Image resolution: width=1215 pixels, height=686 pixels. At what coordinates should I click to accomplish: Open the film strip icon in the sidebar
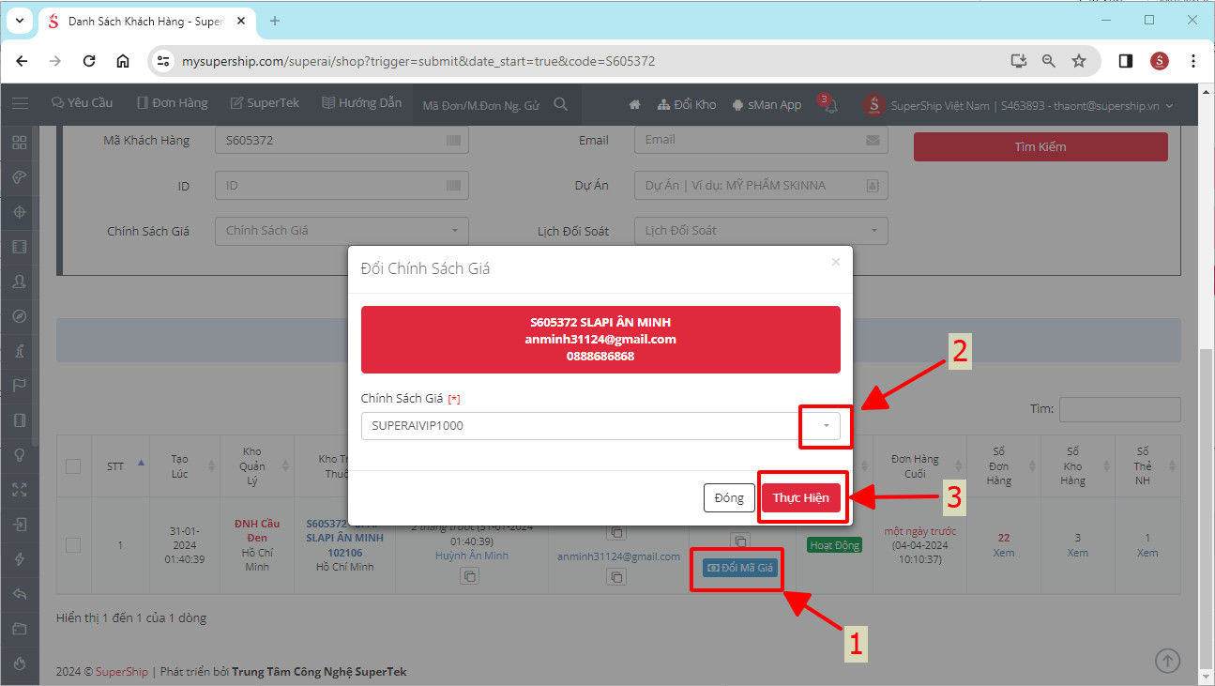20,247
